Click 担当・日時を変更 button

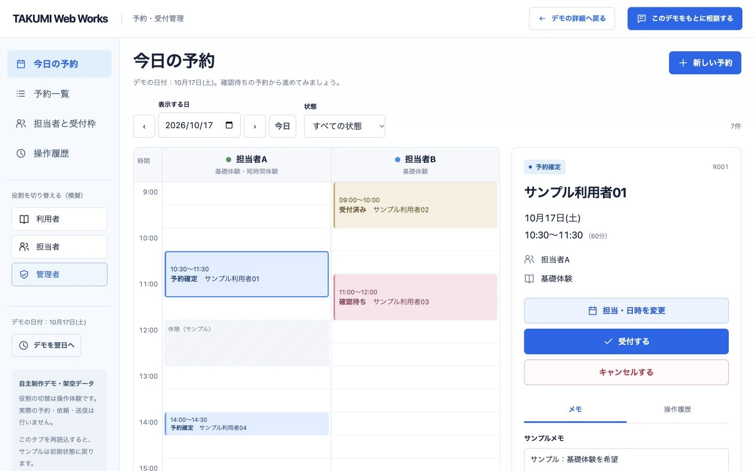626,311
